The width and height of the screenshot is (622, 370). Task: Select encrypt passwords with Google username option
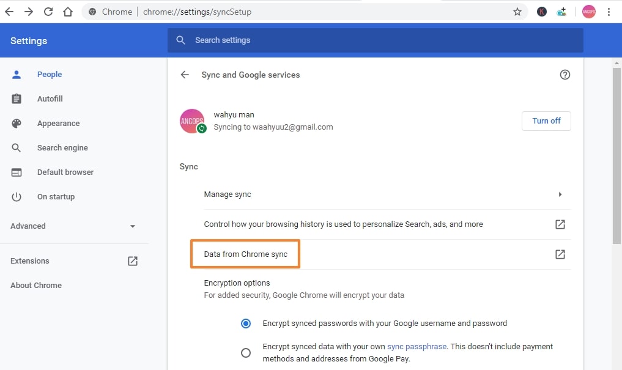(245, 323)
